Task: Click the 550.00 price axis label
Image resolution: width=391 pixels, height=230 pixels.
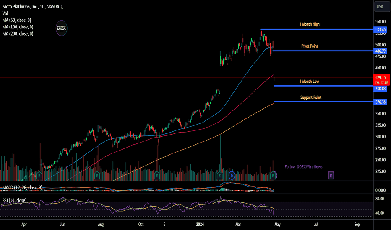Action: coord(381,22)
